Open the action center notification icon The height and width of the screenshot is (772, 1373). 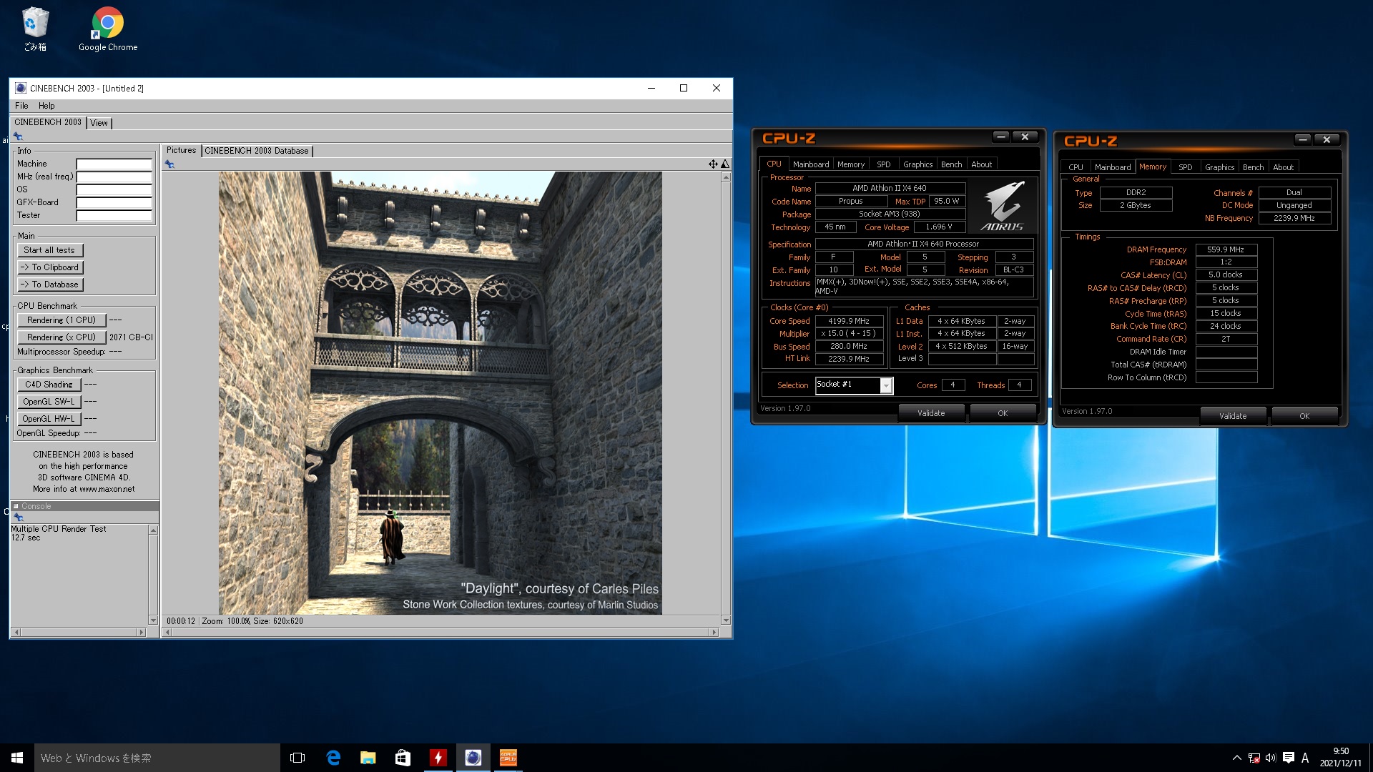[1288, 758]
